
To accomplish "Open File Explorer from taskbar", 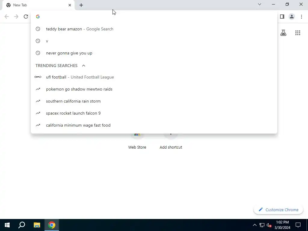I will tap(37, 225).
